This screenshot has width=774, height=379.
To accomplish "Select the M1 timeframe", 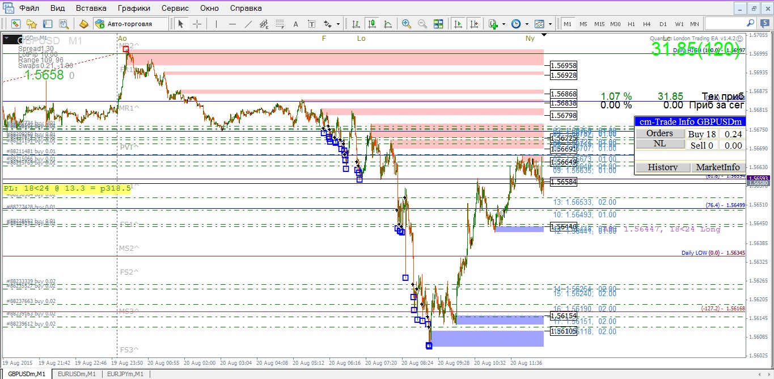I will [x=568, y=24].
